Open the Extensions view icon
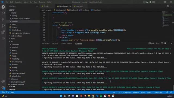The height and width of the screenshot is (98, 174). tap(3, 32)
